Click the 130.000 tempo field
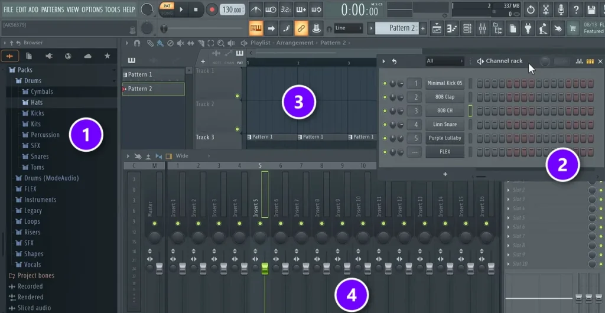The height and width of the screenshot is (313, 605). pyautogui.click(x=232, y=10)
